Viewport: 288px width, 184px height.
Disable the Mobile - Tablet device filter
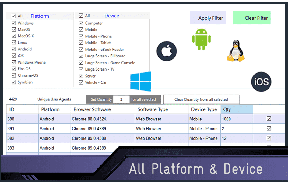(81, 43)
